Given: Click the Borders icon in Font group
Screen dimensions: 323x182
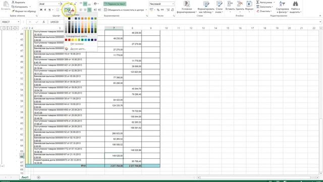Looking at the screenshot, I should point(58,10).
